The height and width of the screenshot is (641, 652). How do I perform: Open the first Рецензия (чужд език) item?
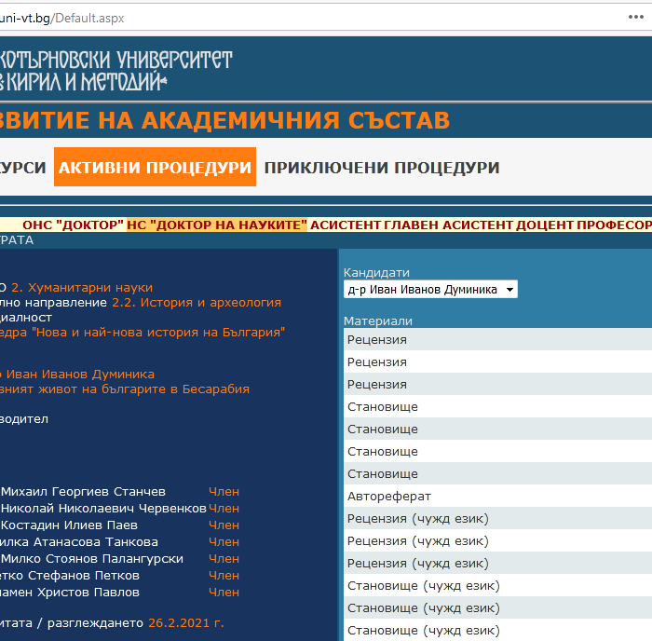pos(417,519)
